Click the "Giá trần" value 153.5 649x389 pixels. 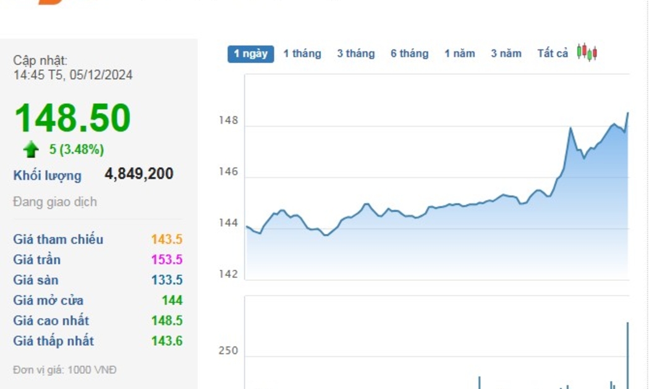tap(167, 260)
